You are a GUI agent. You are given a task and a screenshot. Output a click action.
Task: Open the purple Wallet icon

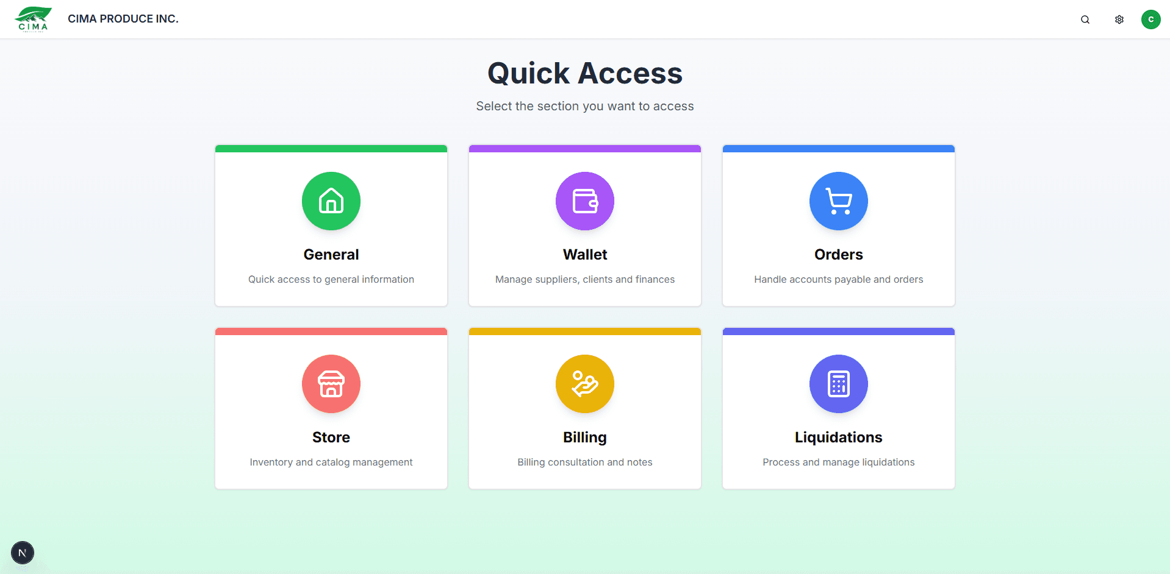click(584, 201)
